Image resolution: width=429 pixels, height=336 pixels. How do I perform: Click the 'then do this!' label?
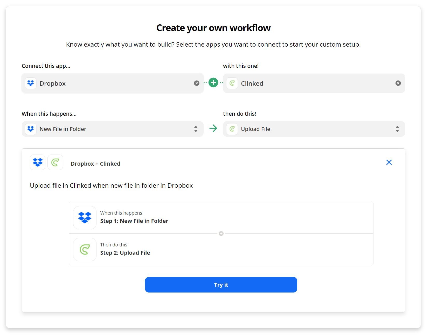(x=239, y=114)
